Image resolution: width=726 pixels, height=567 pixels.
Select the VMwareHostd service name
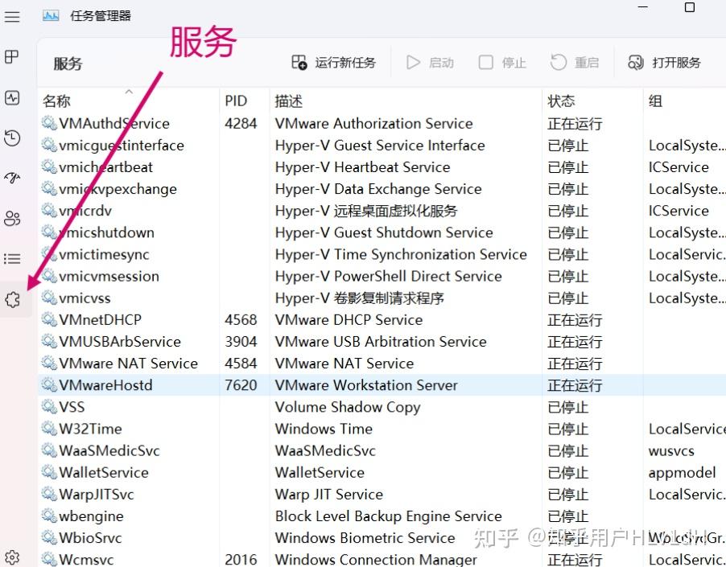(x=106, y=384)
